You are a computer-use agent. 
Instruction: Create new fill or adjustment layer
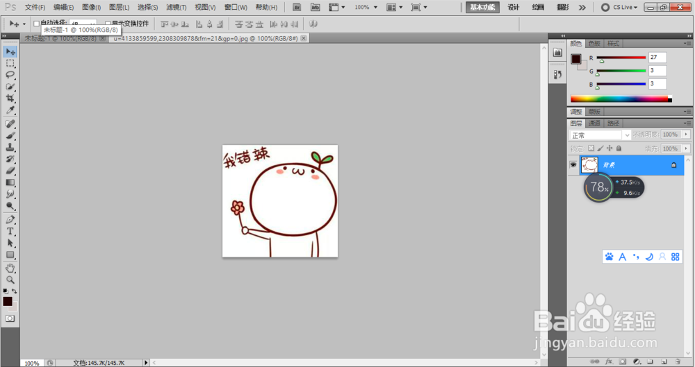(x=637, y=361)
